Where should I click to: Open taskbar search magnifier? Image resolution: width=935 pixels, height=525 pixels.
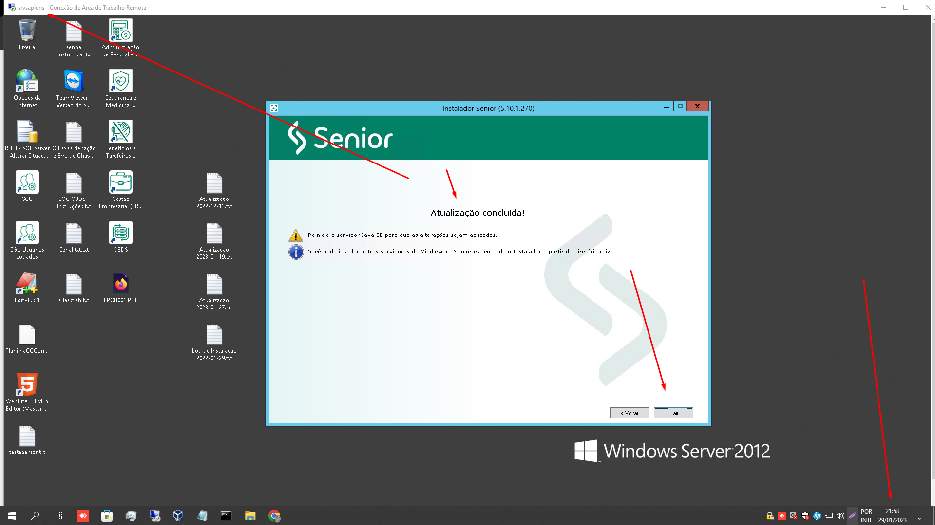click(35, 516)
